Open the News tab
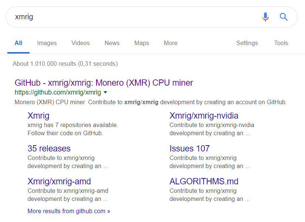 pyautogui.click(x=112, y=43)
